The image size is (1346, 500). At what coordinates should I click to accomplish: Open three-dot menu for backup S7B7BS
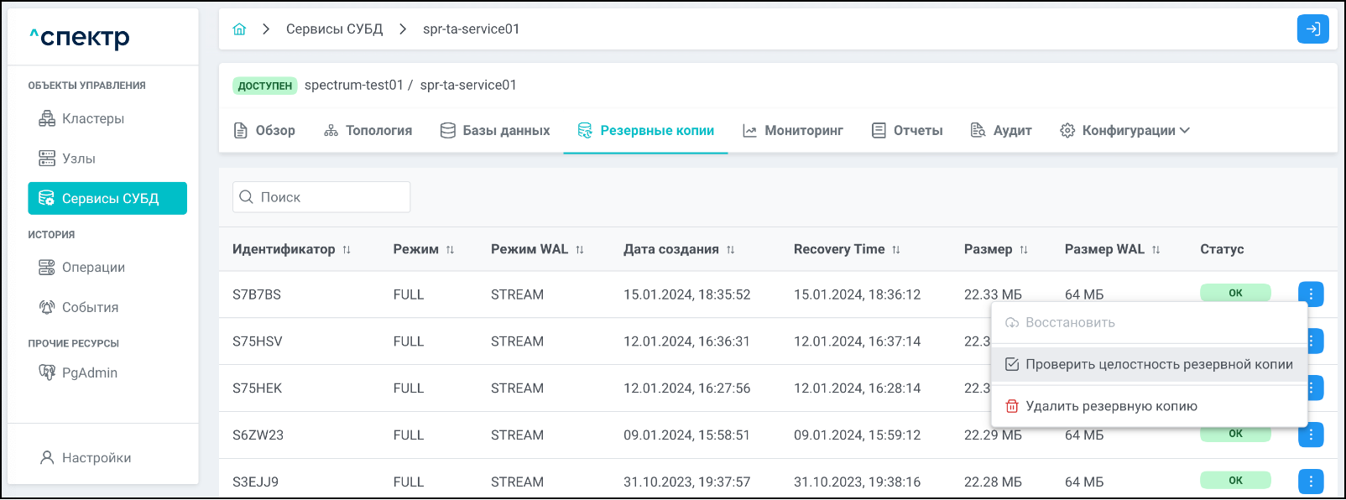click(1310, 294)
